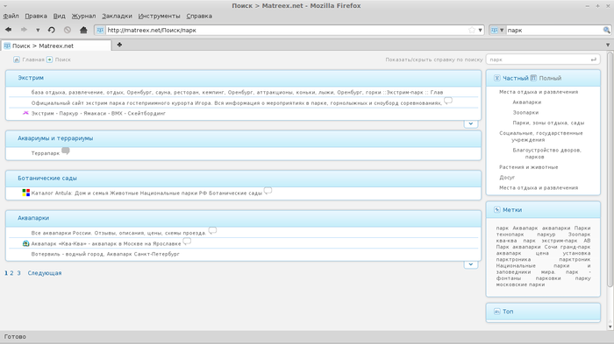Open the Главная breadcrumb link

[x=33, y=60]
